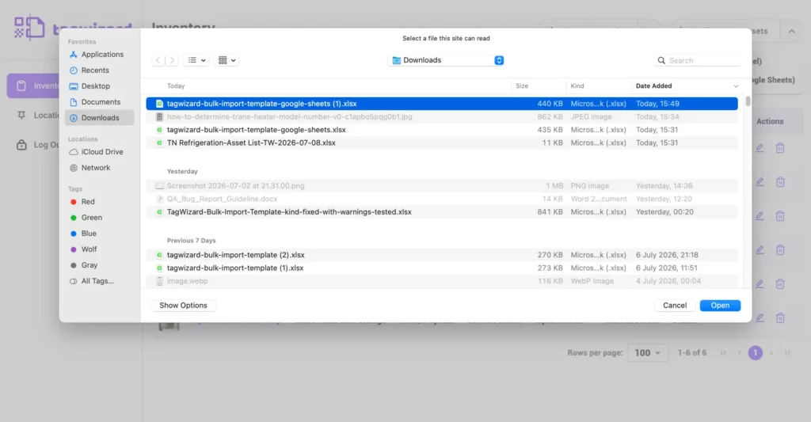Sort by the Kind column
The width and height of the screenshot is (811, 422).
pyautogui.click(x=577, y=86)
